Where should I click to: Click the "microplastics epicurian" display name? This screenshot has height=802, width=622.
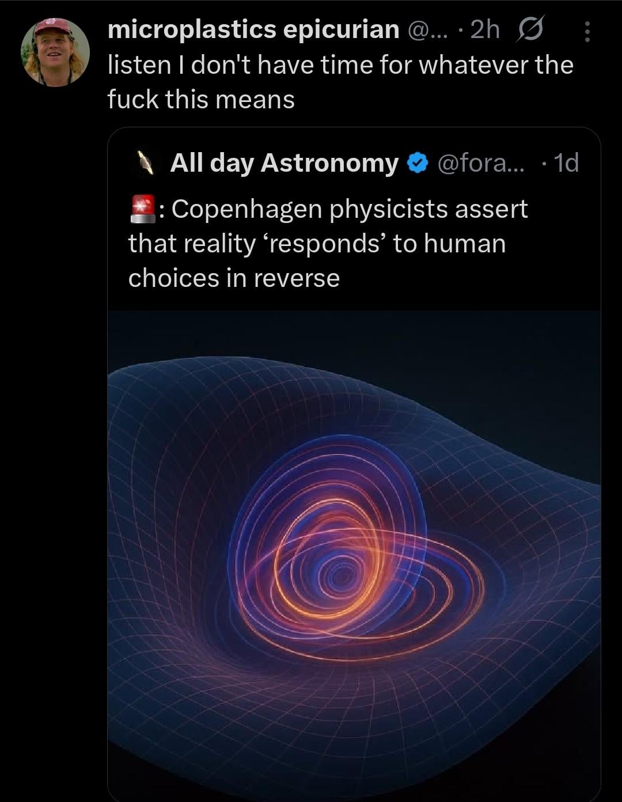coord(253,29)
